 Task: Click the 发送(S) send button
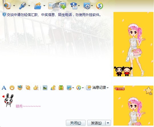coord(96,123)
